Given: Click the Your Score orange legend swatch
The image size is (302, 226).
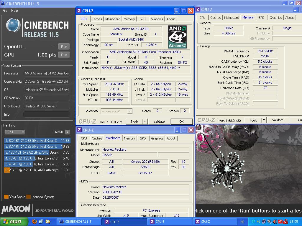Looking at the screenshot, I should point(6,197).
